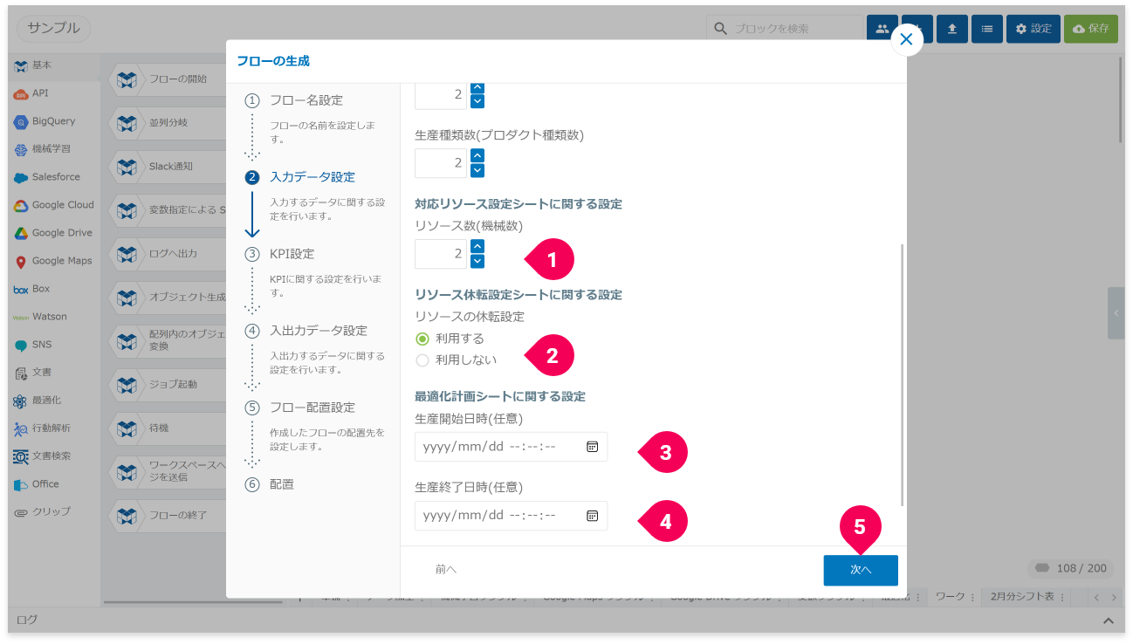The width and height of the screenshot is (1133, 644).
Task: Open the BigQuery block category
Action: coord(53,121)
